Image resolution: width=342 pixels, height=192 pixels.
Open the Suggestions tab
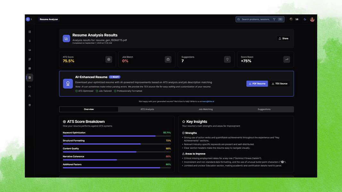(264, 109)
